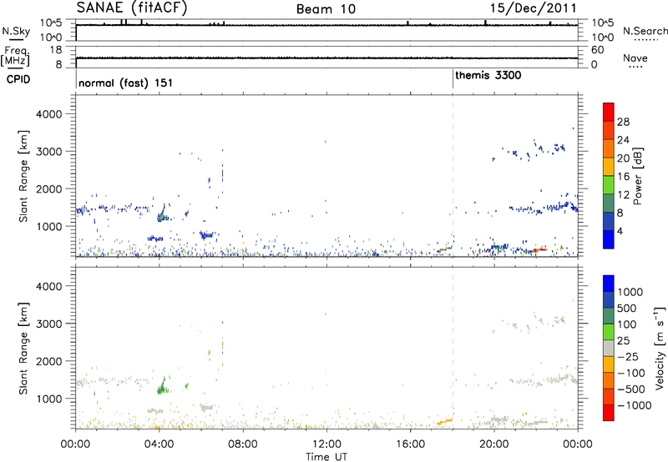Click the yellow 16-20 dB Power colorbar segment
Image resolution: width=668 pixels, height=462 pixels.
pyautogui.click(x=609, y=166)
